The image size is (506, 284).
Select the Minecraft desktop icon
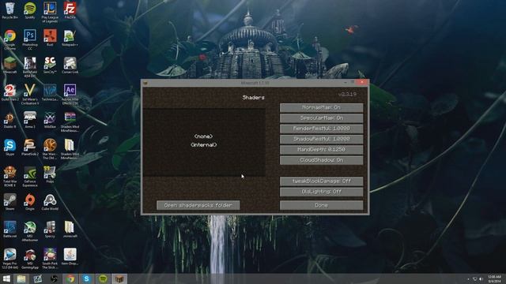click(9, 65)
